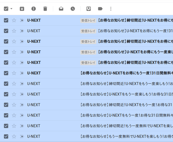Uncheck the row '締切間近!U-NEXTをもう一度楽しもう'

pos(6,84)
